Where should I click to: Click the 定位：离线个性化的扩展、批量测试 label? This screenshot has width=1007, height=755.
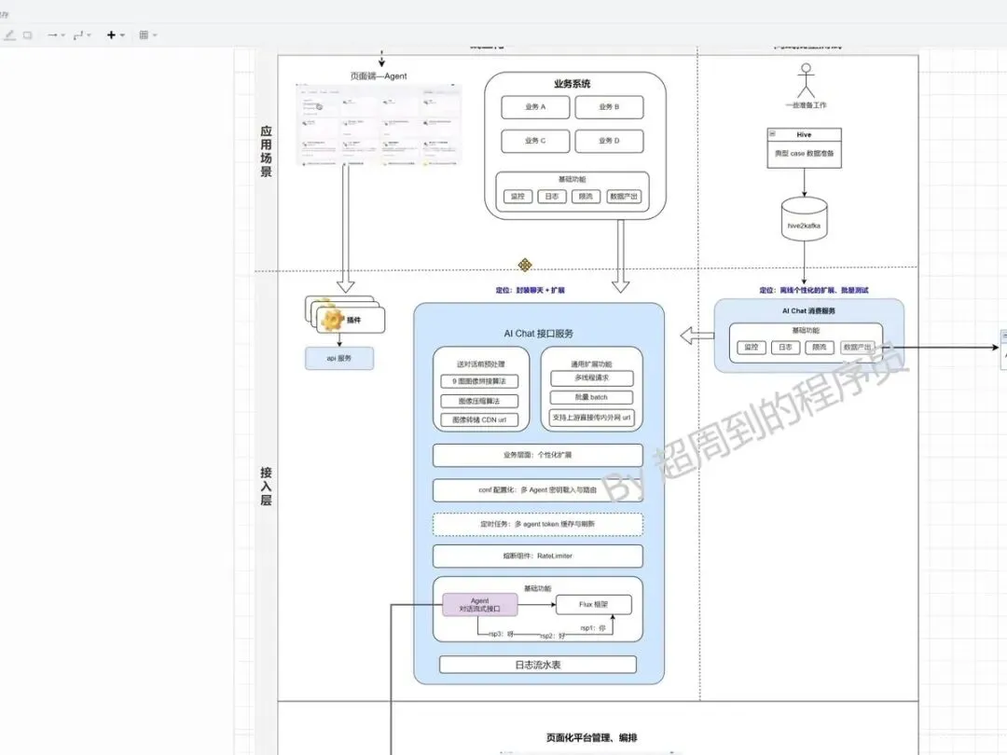(814, 290)
